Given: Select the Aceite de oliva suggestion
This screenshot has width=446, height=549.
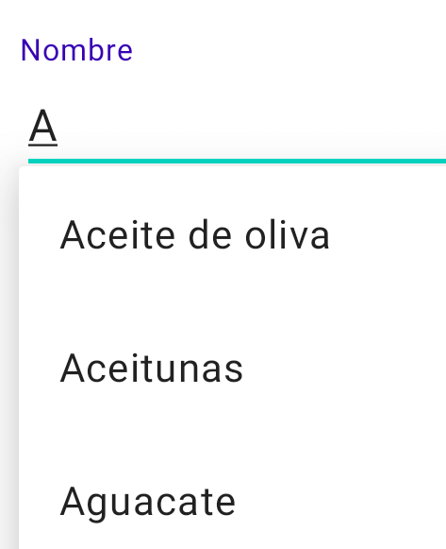Looking at the screenshot, I should click(x=233, y=234).
